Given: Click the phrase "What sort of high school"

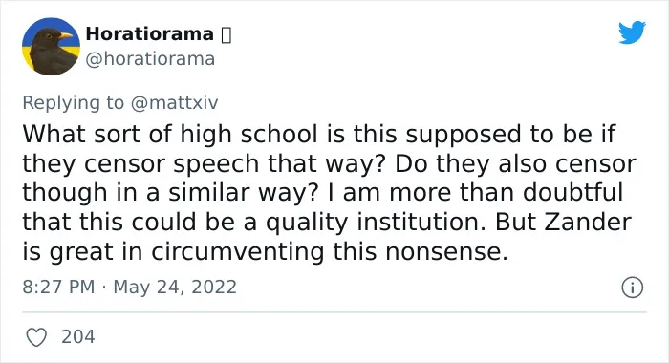Looking at the screenshot, I should (170, 135).
